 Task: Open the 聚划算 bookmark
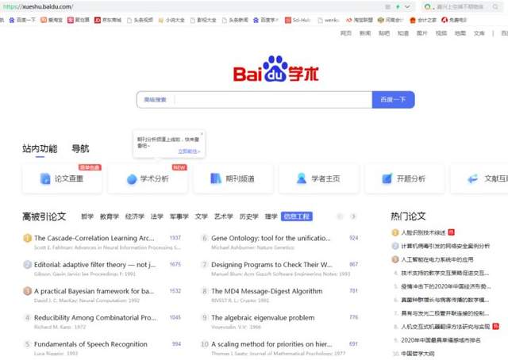click(x=79, y=20)
